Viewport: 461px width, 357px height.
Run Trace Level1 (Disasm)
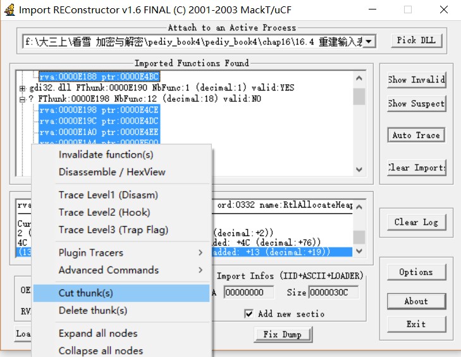pyautogui.click(x=108, y=195)
